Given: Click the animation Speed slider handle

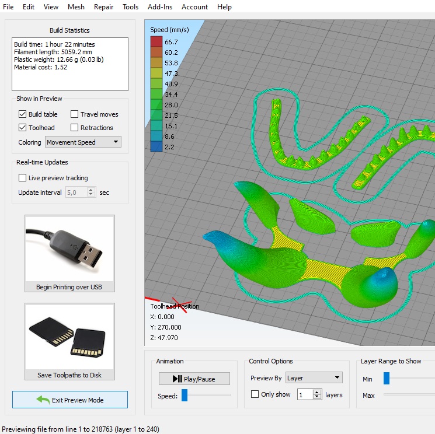Looking at the screenshot, I should [185, 395].
